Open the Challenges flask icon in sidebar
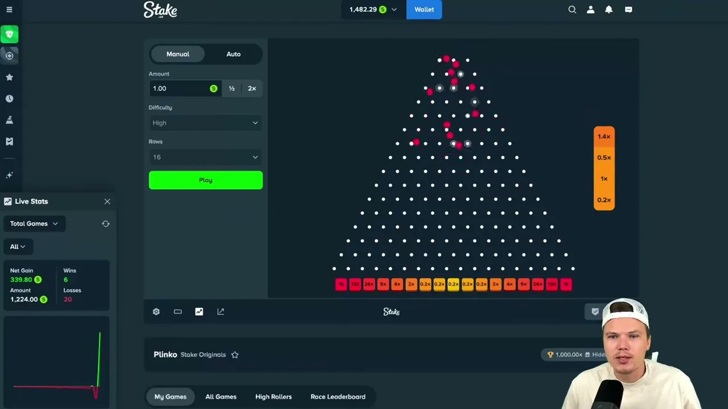728x409 pixels. tap(9, 120)
